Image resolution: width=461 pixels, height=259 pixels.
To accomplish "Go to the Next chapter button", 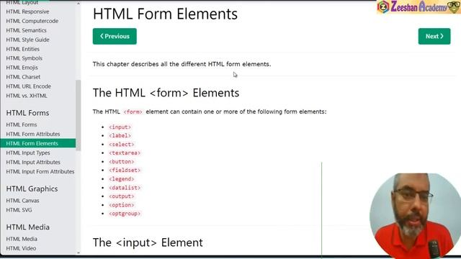I will pos(434,37).
